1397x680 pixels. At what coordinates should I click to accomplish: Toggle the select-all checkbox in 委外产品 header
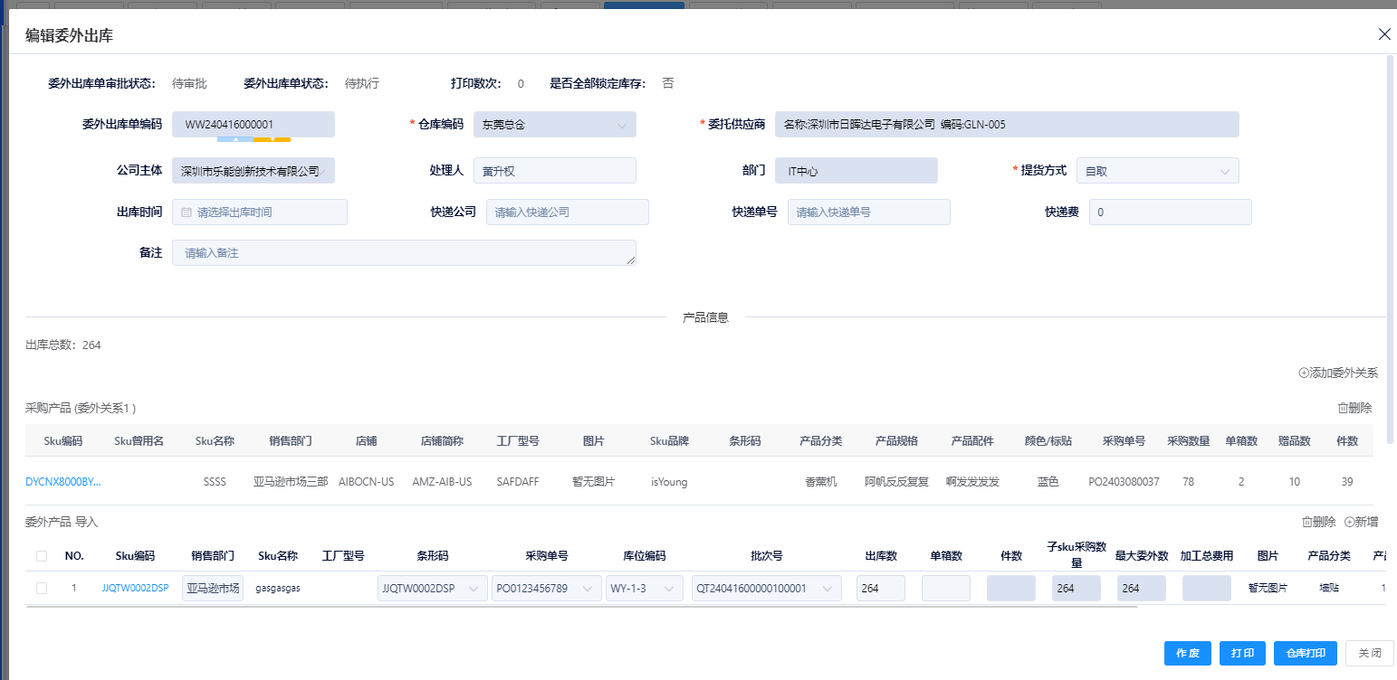(x=42, y=556)
